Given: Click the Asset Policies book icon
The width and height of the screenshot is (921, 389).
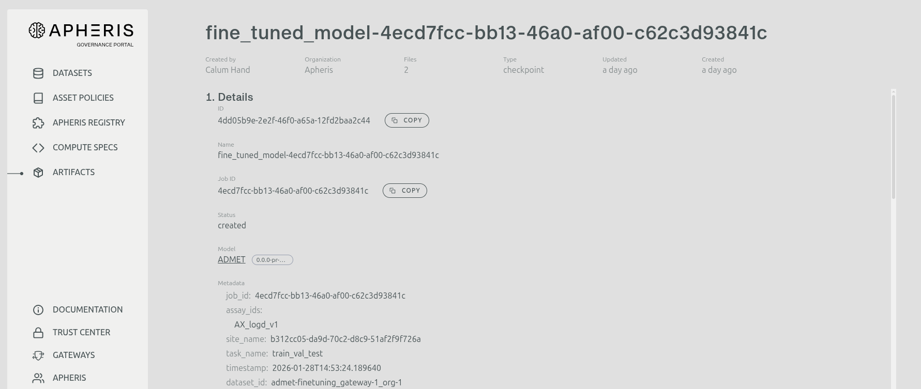Looking at the screenshot, I should point(38,98).
